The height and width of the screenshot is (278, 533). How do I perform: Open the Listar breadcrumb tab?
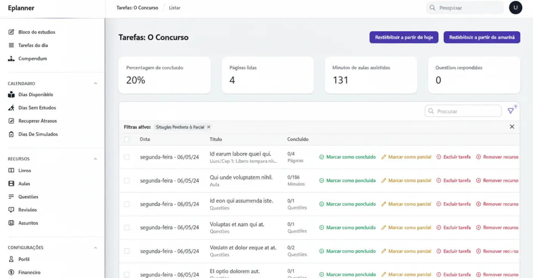click(175, 8)
